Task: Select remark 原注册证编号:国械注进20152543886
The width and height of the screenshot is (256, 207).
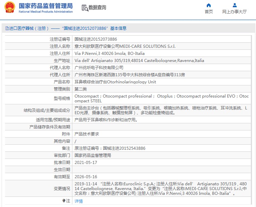Action: [110, 148]
